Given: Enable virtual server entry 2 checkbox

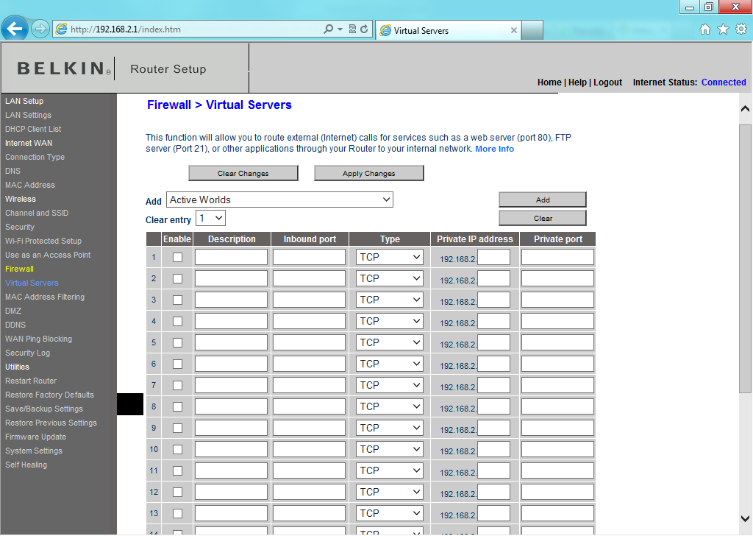Looking at the screenshot, I should tap(178, 279).
